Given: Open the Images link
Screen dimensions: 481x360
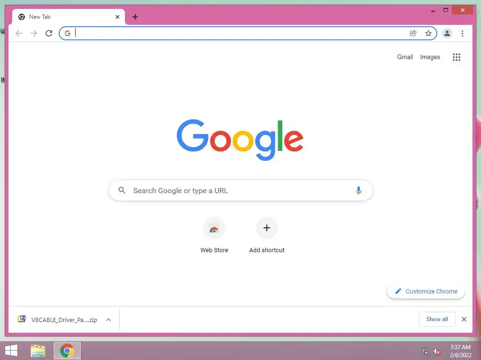Looking at the screenshot, I should point(430,57).
